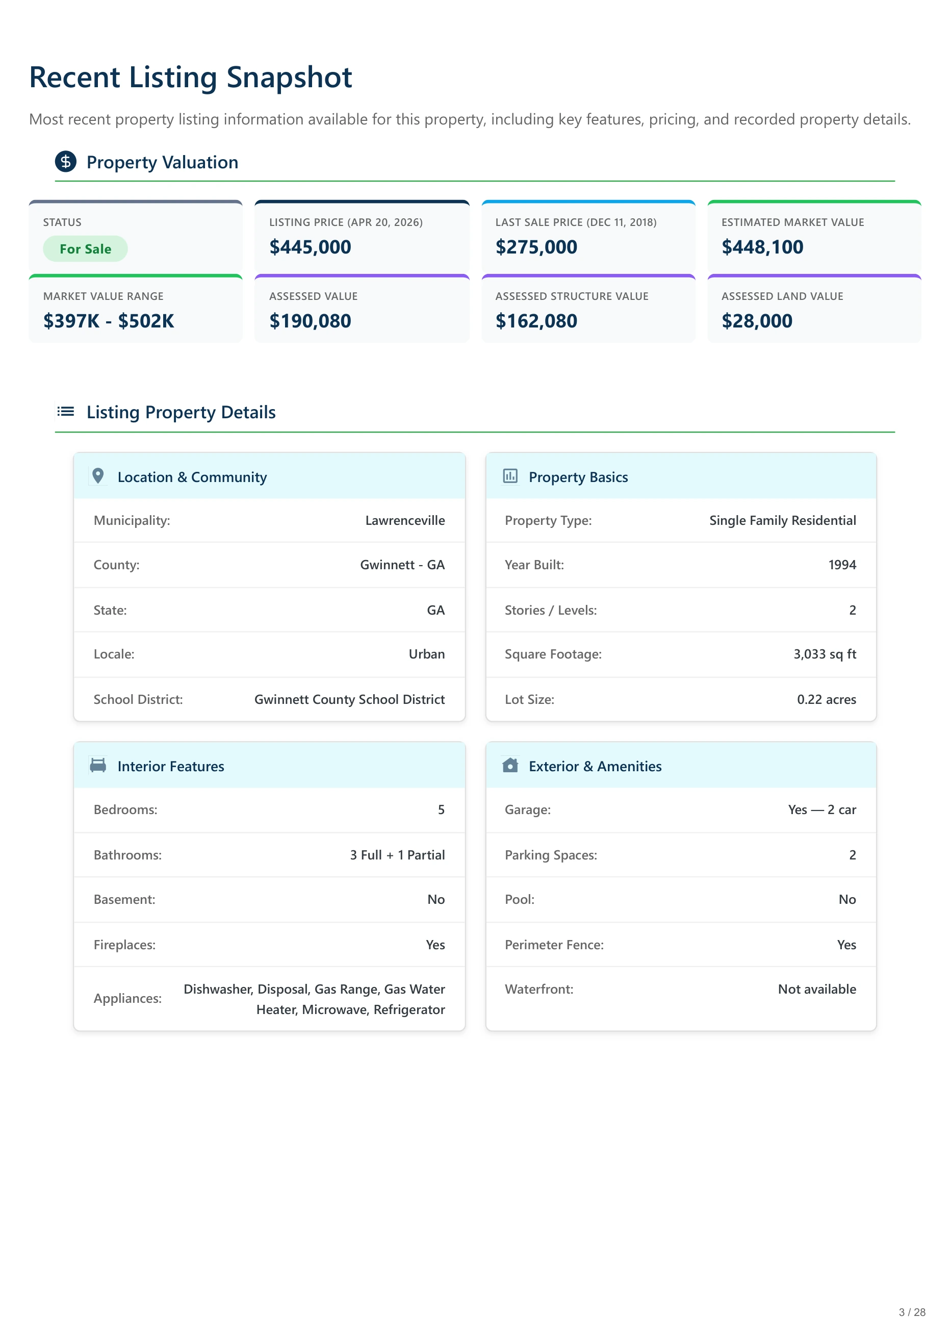Click the last sale price $275,000

[536, 247]
